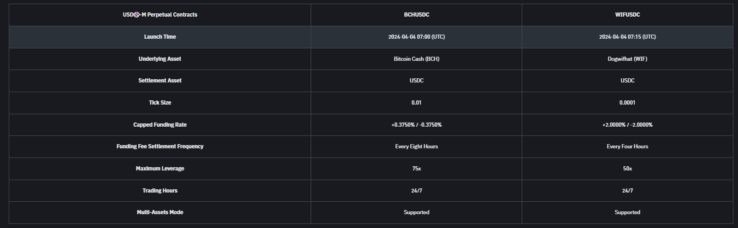738x228 pixels.
Task: Select the Dogwifhat (WIF) cell
Action: coord(627,59)
